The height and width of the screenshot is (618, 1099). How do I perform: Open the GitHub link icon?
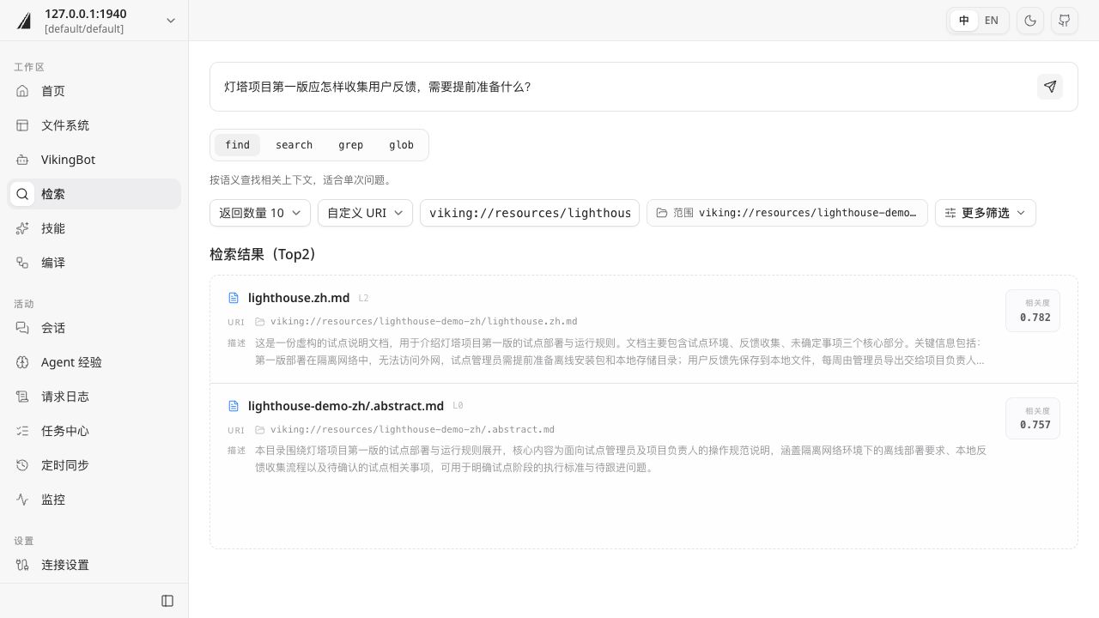coord(1065,21)
